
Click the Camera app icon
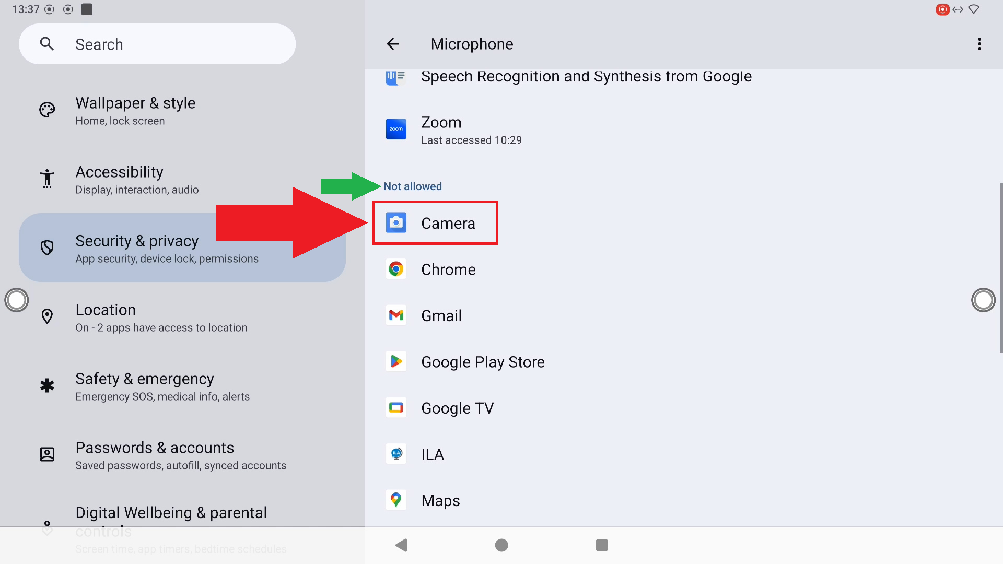[x=396, y=223]
